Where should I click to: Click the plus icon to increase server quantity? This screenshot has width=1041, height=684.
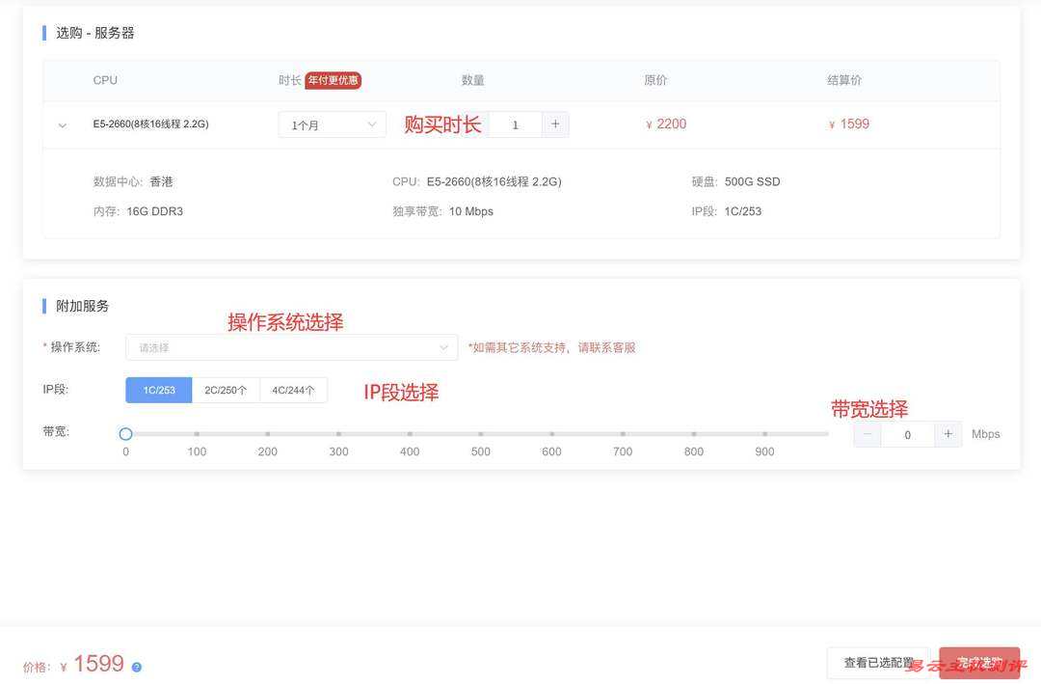tap(555, 123)
